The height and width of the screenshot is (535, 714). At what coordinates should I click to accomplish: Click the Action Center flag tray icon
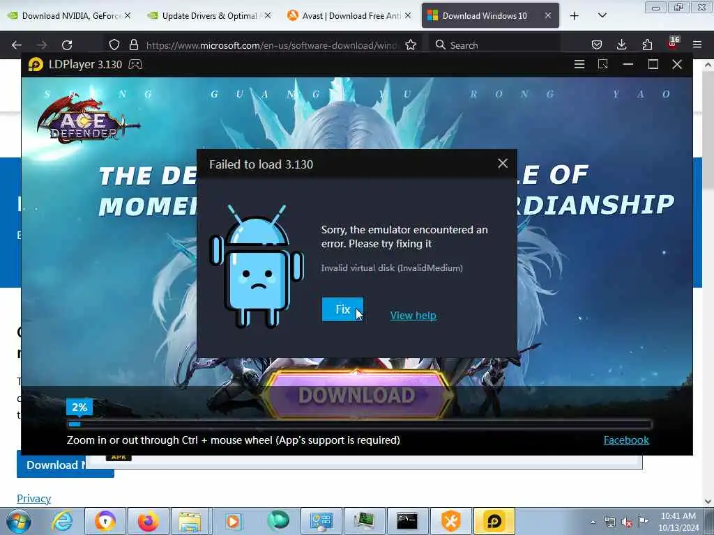(643, 521)
